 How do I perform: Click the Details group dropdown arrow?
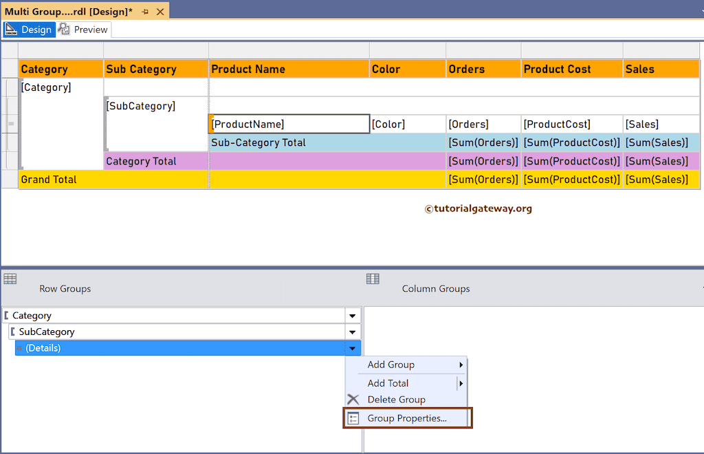click(352, 349)
